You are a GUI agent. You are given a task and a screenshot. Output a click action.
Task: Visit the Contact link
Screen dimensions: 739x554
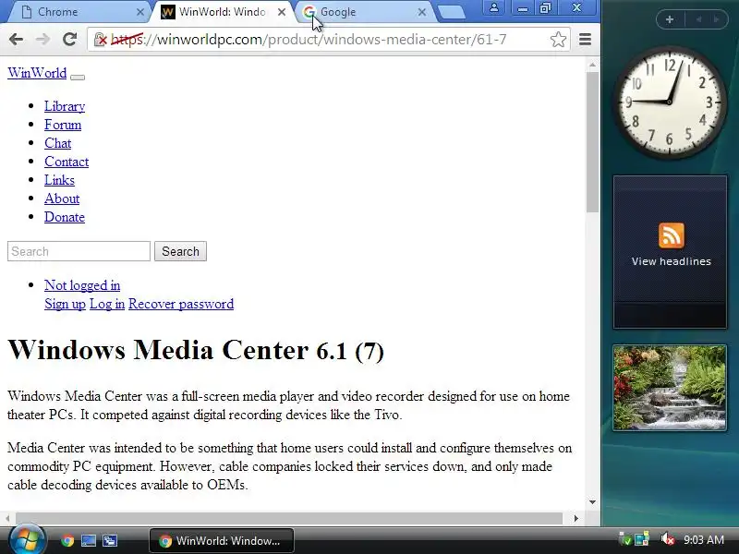click(67, 162)
